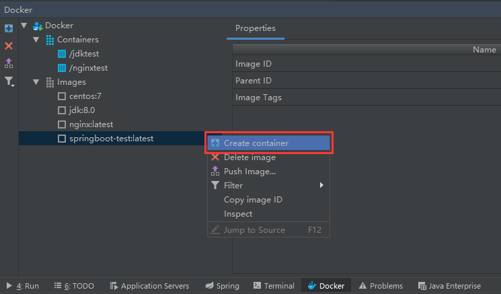Click the Docker whale icon in tree root
Image resolution: width=501 pixels, height=294 pixels.
[x=38, y=26]
